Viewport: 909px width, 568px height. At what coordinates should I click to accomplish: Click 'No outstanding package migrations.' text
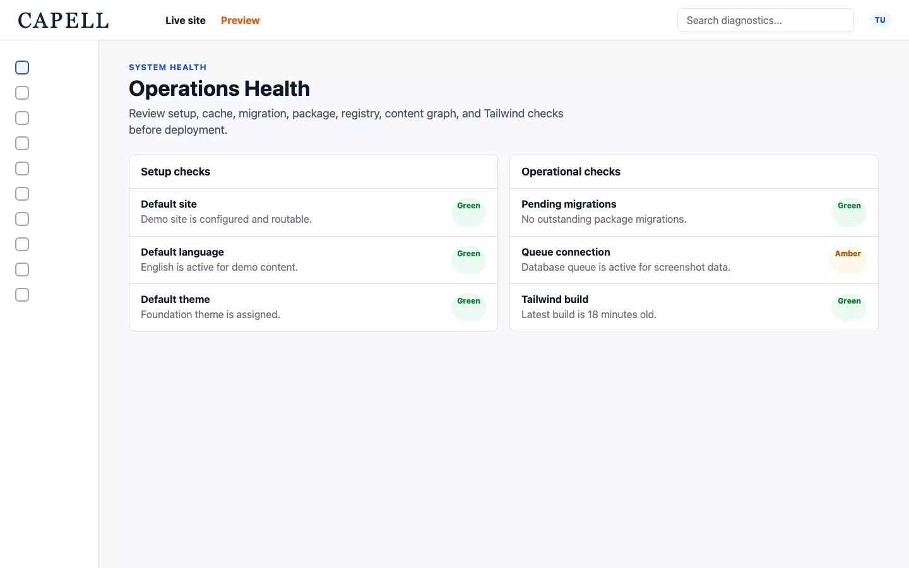coord(603,219)
